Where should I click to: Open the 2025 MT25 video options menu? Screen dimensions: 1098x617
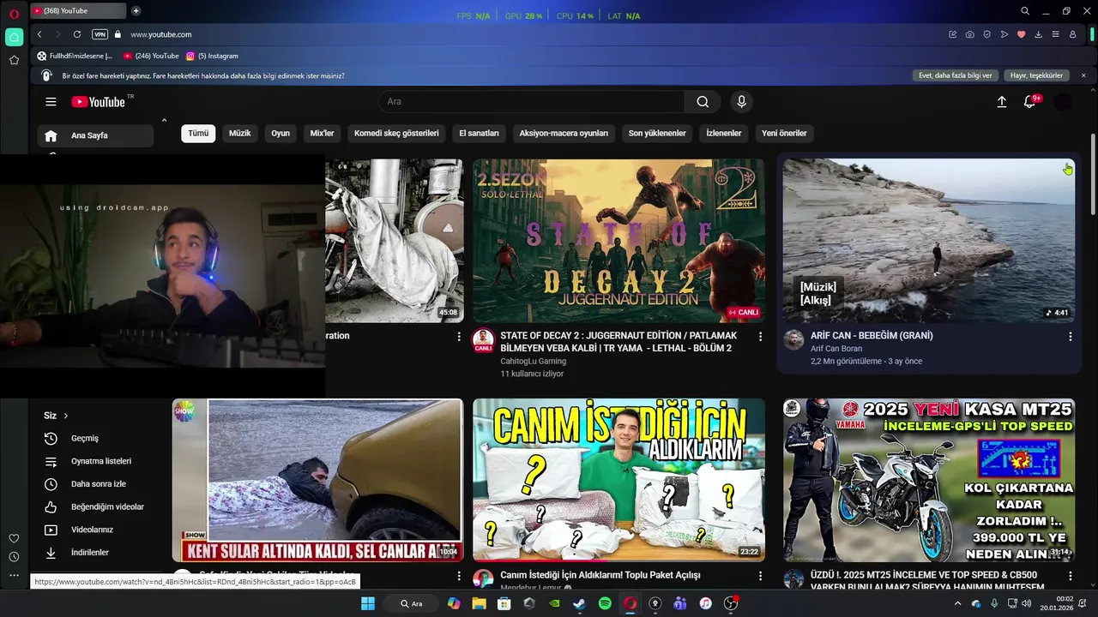[1070, 576]
